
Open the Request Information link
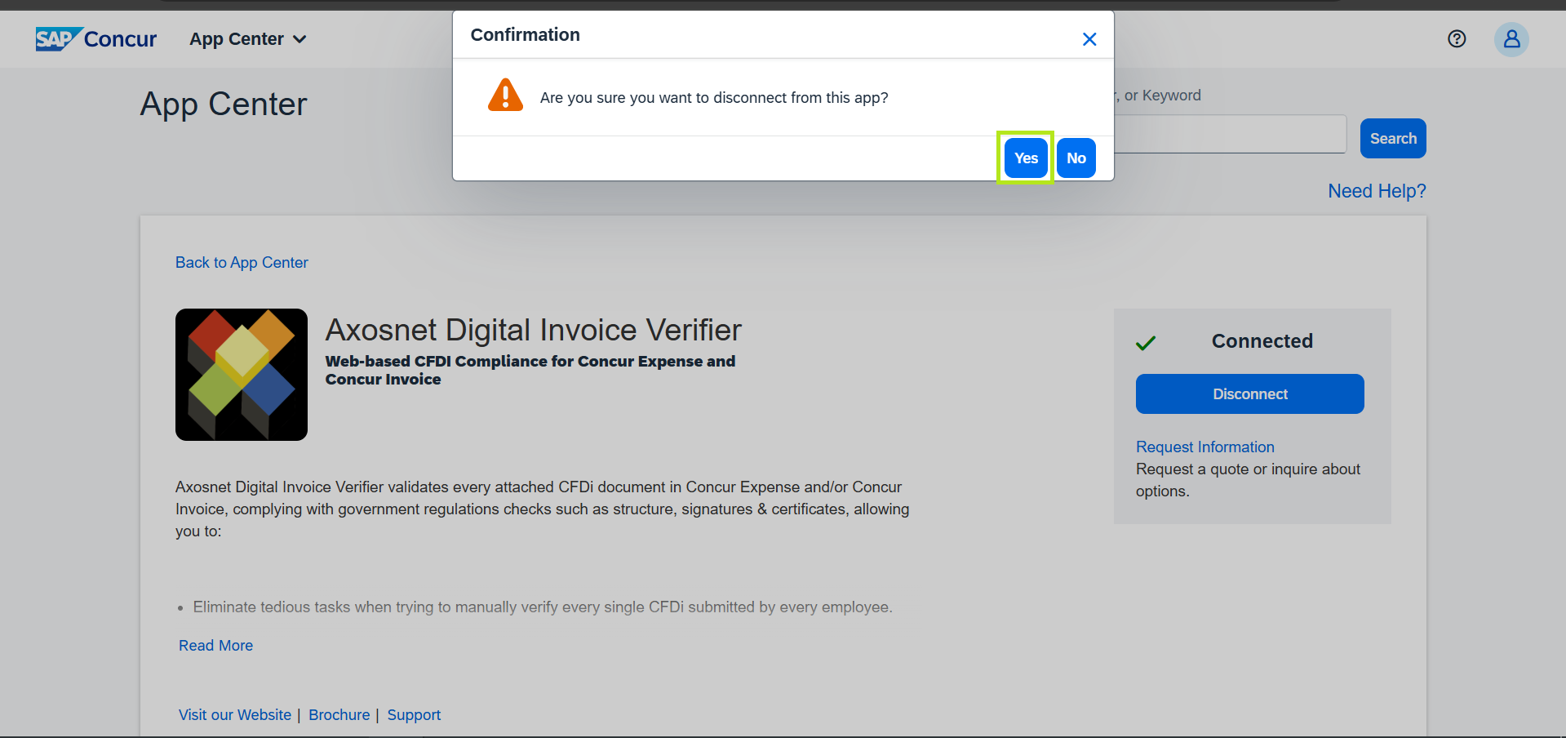pos(1204,447)
